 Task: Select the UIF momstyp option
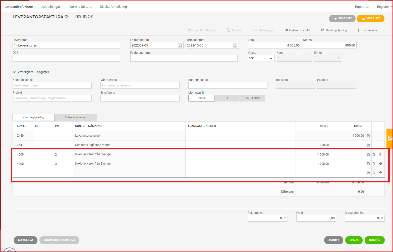click(x=227, y=98)
